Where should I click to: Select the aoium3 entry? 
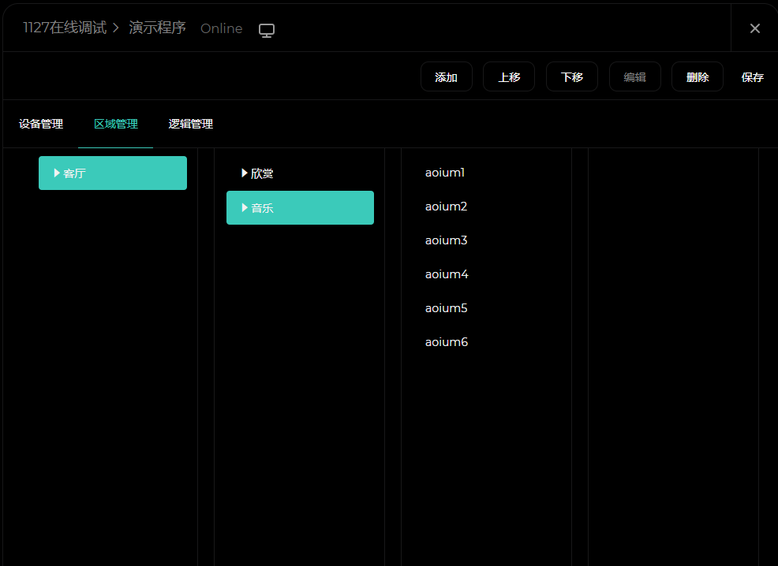tap(446, 240)
